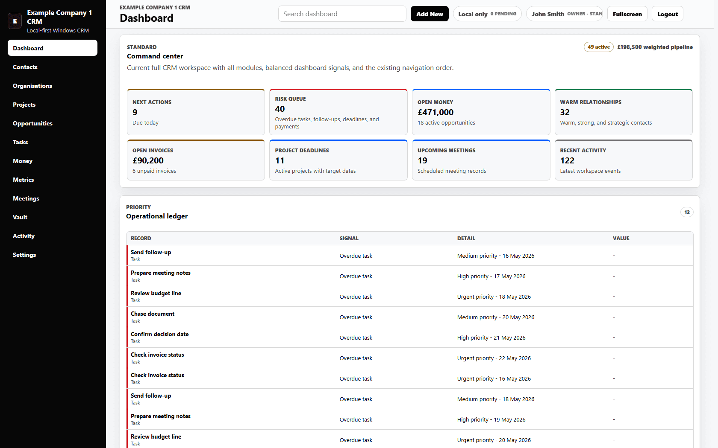Open the Warm Relationships card
Screen dimensions: 718x448
624,112
